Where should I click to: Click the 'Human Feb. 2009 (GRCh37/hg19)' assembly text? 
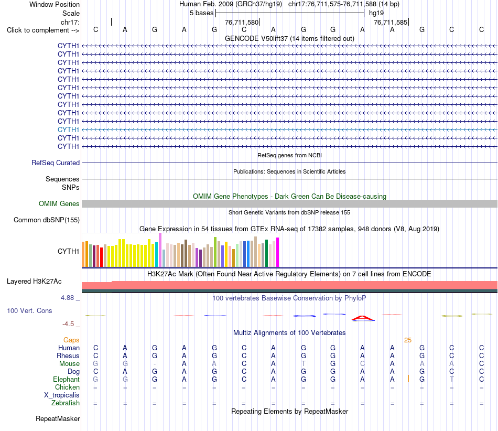[x=231, y=4]
